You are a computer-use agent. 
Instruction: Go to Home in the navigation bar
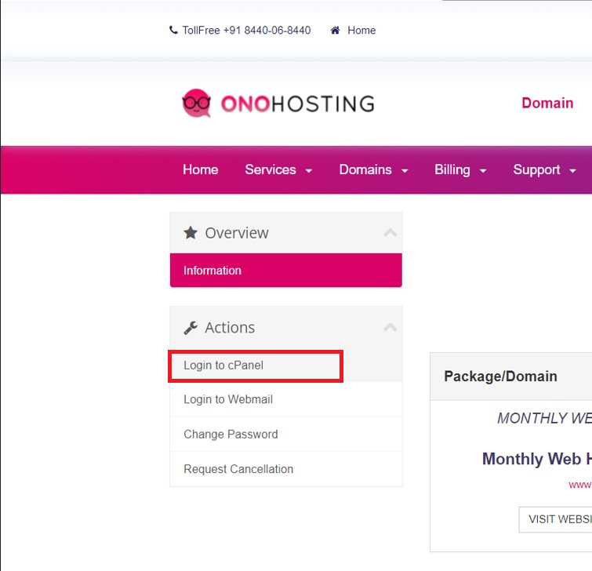(x=201, y=170)
